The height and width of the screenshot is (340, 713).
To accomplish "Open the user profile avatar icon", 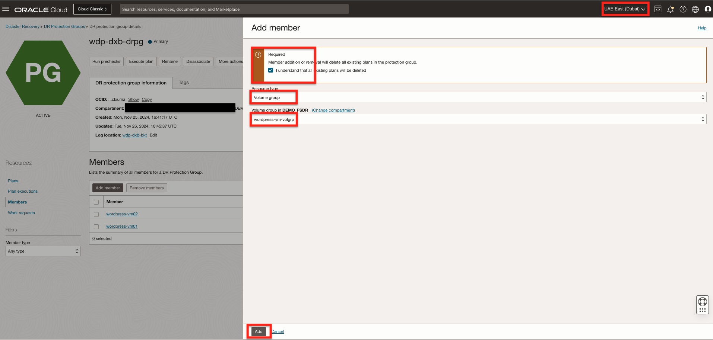I will click(708, 9).
